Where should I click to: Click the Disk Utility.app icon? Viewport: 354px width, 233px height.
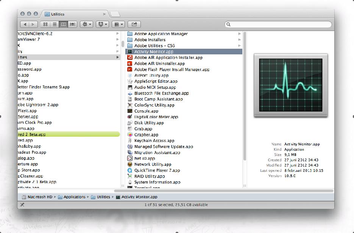pyautogui.click(x=130, y=123)
